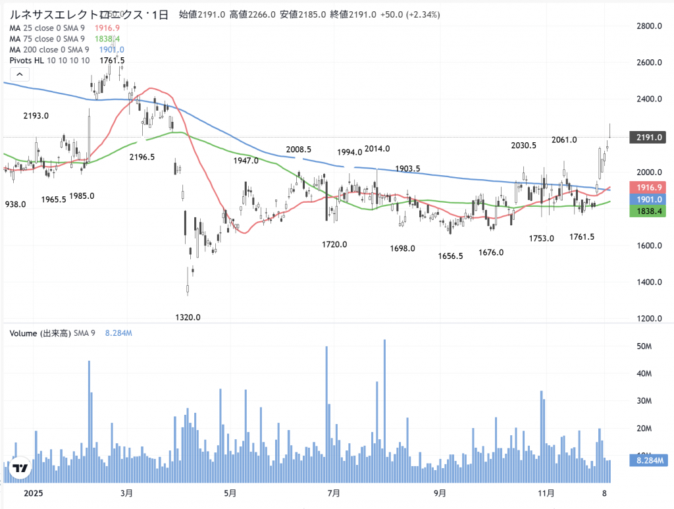The image size is (674, 509).
Task: Click the 2061.0 pivot high label
Action: [563, 140]
